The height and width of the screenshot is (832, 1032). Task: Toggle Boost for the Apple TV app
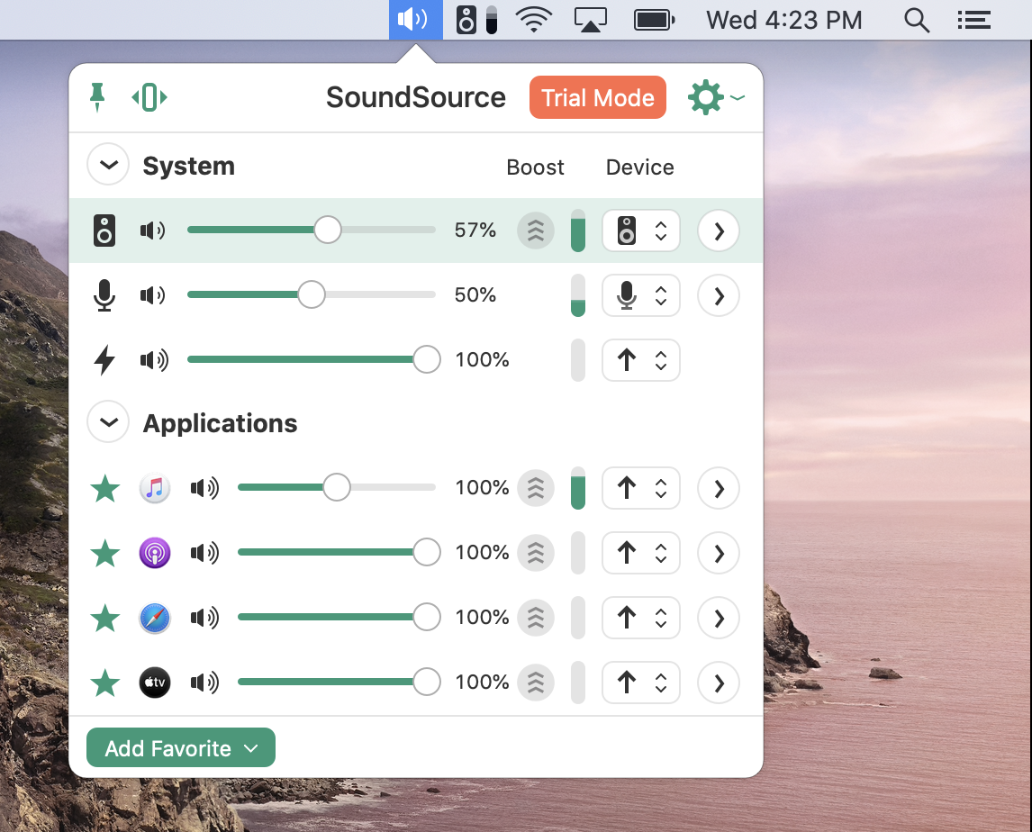[536, 683]
